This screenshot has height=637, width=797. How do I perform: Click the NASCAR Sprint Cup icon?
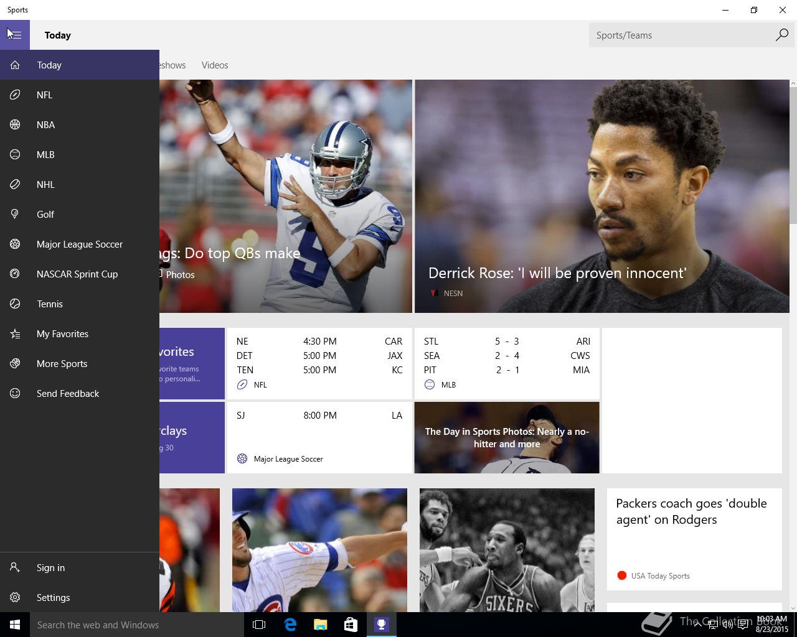[x=15, y=274]
